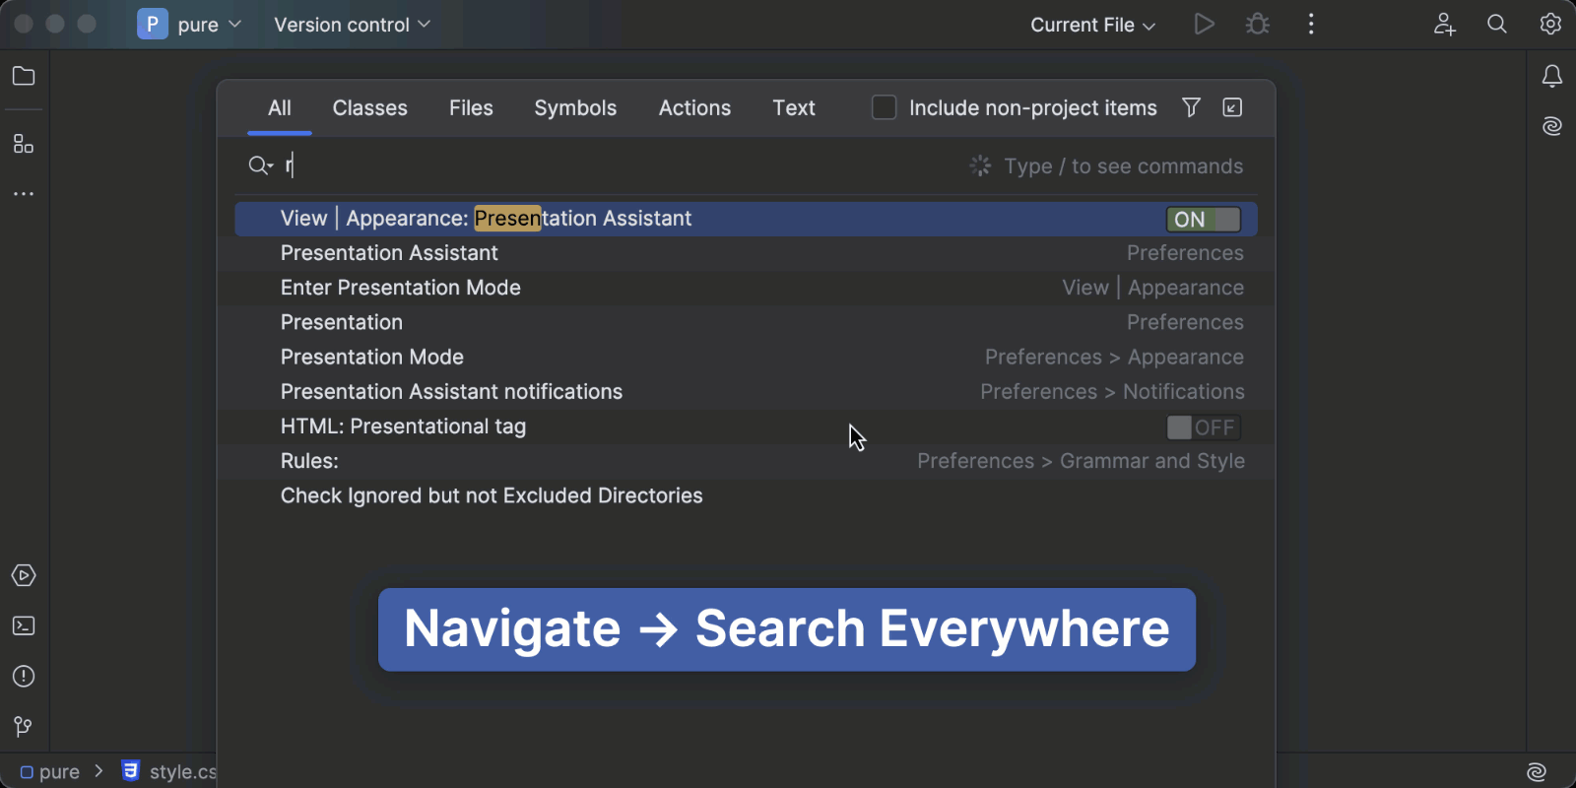The height and width of the screenshot is (788, 1576).
Task: Open the Version control dropdown
Action: pyautogui.click(x=352, y=25)
